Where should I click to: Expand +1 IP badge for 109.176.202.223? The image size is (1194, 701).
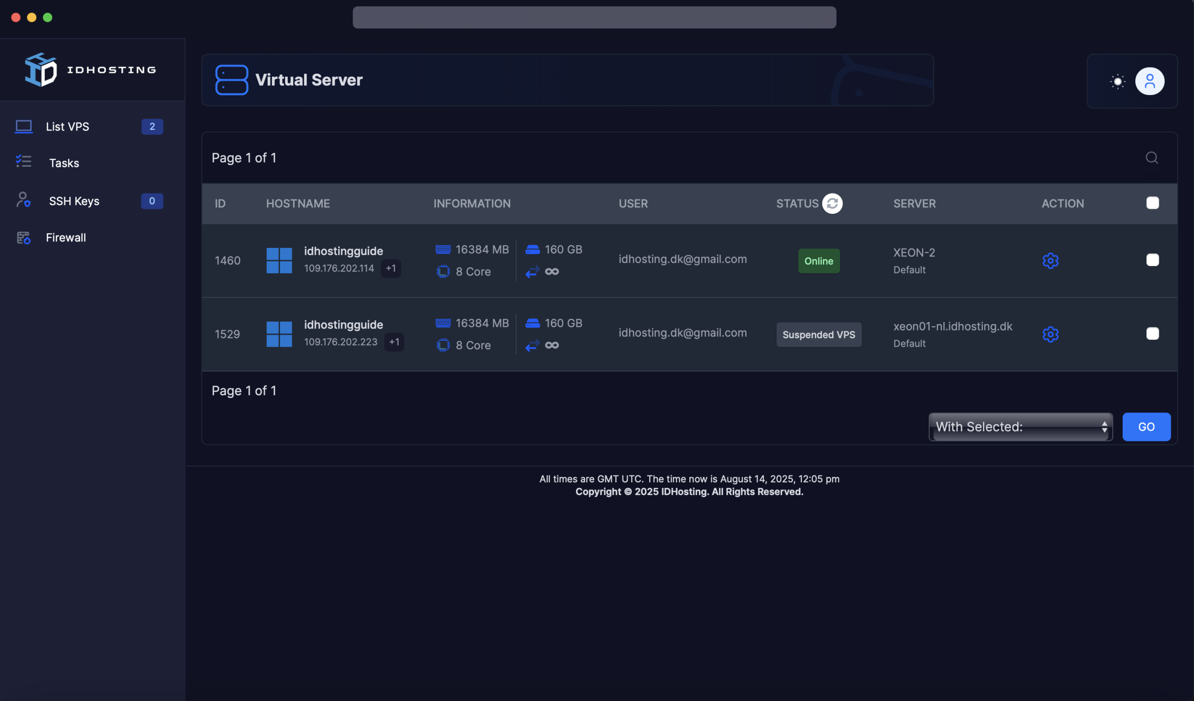pos(394,342)
